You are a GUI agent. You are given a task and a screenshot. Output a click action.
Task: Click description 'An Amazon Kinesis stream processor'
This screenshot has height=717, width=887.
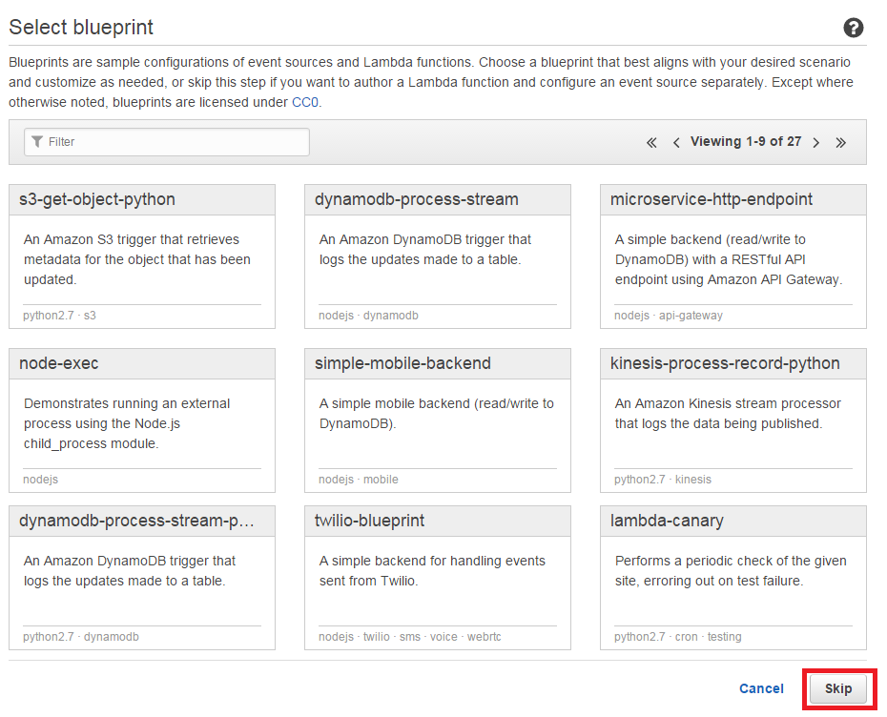728,414
